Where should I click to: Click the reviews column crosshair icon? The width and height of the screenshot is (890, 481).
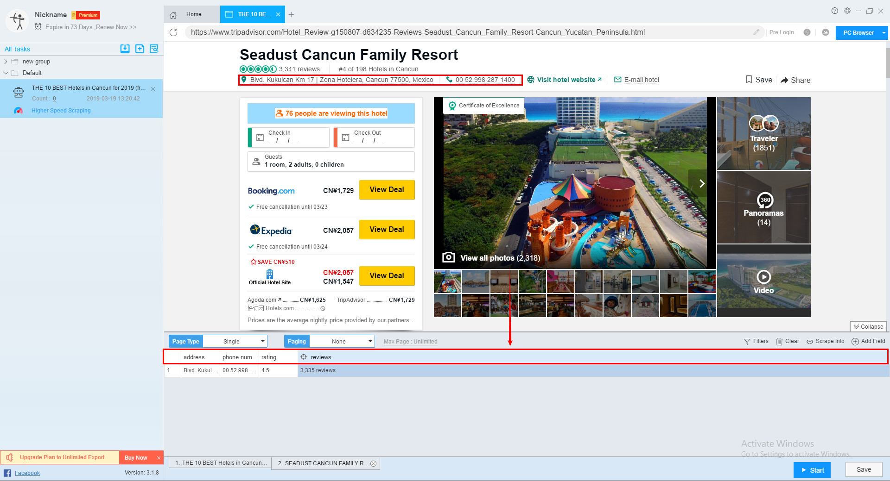[304, 357]
